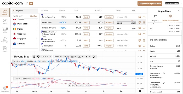Expand the Australia country group
Viewport: 183px width, 94px height.
click(x=37, y=44)
